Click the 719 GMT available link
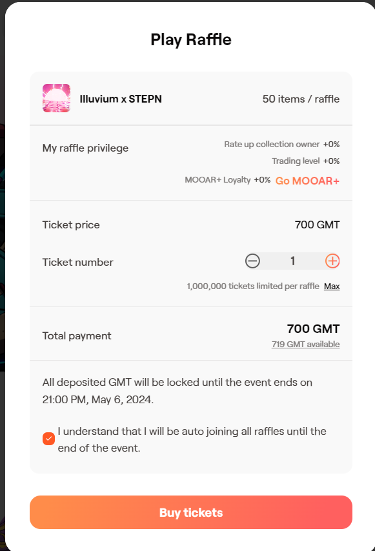The height and width of the screenshot is (551, 375). pos(305,345)
